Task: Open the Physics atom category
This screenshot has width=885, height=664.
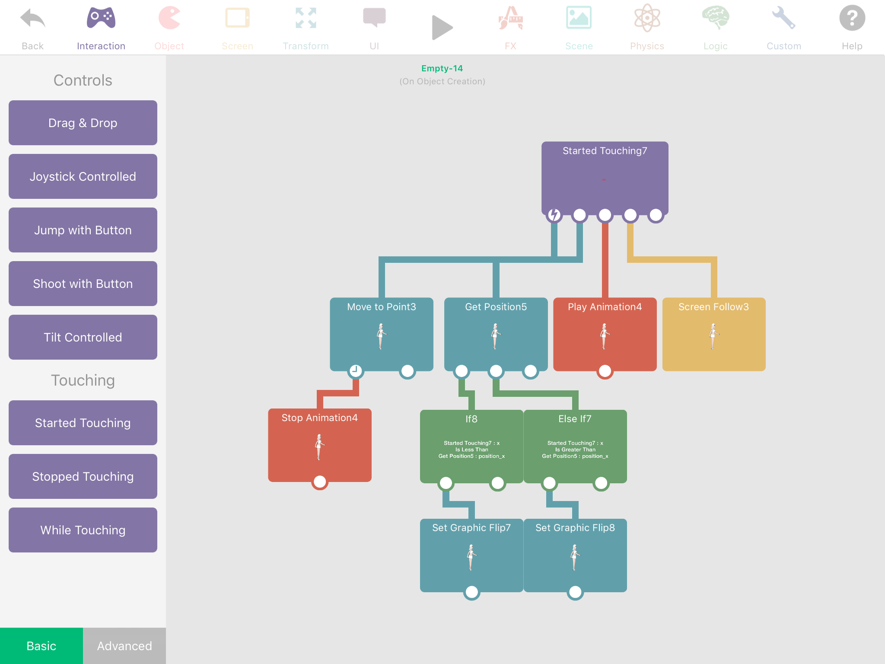Action: [647, 27]
